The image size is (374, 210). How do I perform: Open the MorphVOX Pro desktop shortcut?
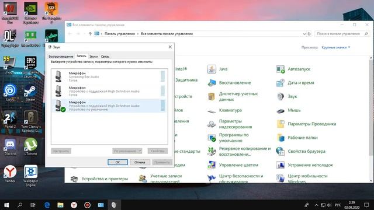point(10,13)
